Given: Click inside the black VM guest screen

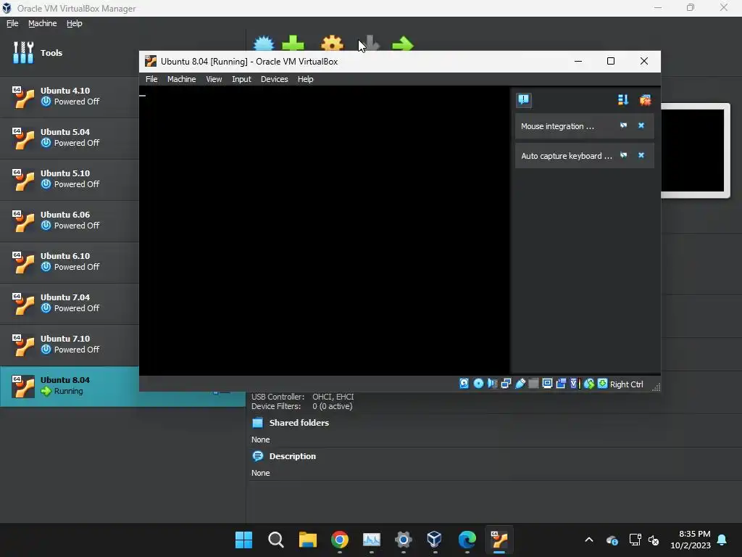Looking at the screenshot, I should (324, 231).
